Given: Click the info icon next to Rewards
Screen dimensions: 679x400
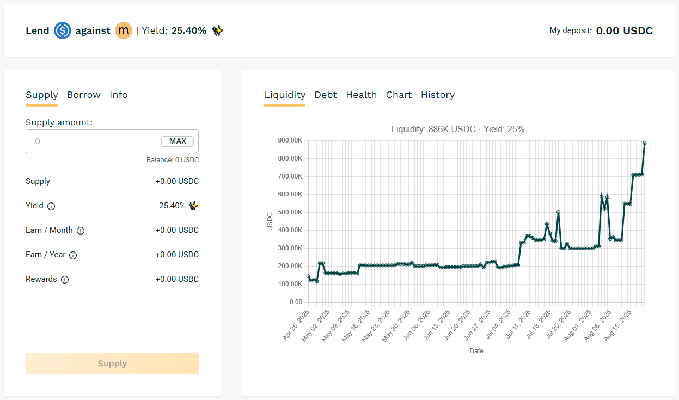Looking at the screenshot, I should click(65, 280).
